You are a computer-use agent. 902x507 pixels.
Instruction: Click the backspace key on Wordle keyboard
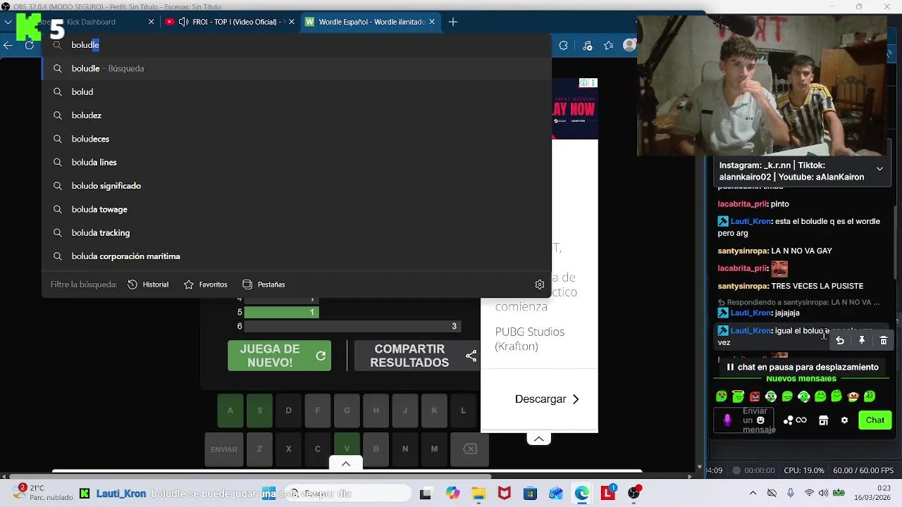pos(470,449)
